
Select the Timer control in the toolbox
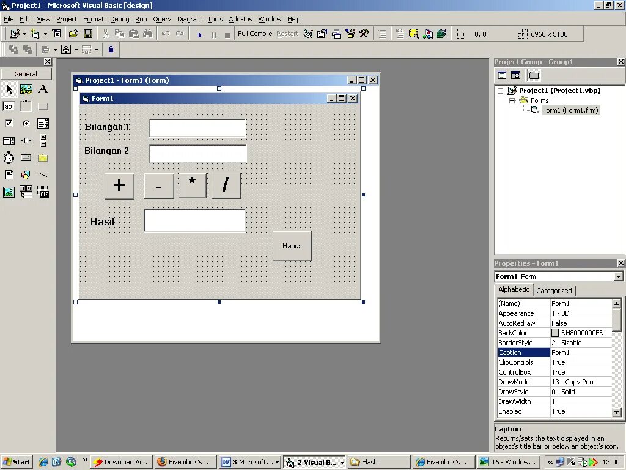[9, 157]
